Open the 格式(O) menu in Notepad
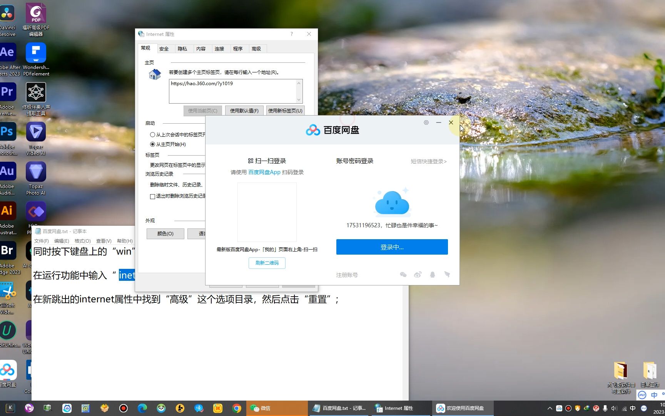This screenshot has width=665, height=416. [x=82, y=241]
